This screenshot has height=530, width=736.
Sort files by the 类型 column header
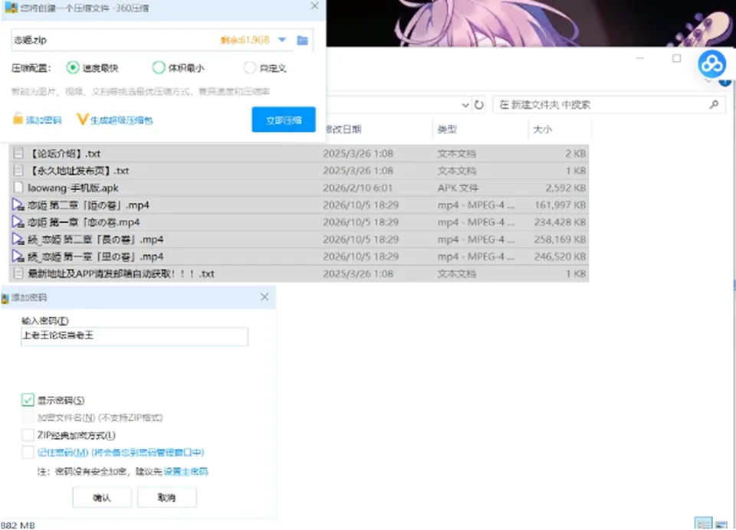(x=447, y=129)
